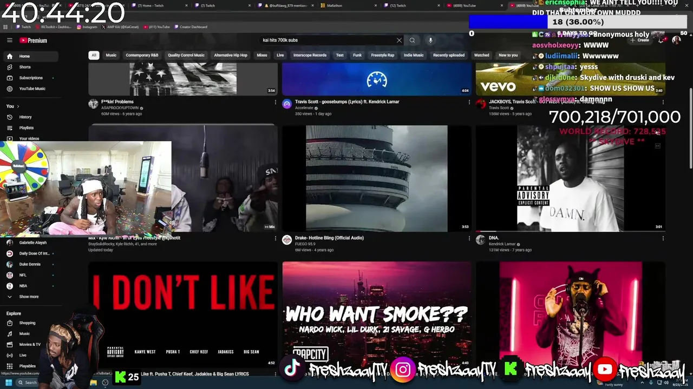Open Kendrick Lamar channel link
Image resolution: width=693 pixels, height=389 pixels.
coord(502,244)
